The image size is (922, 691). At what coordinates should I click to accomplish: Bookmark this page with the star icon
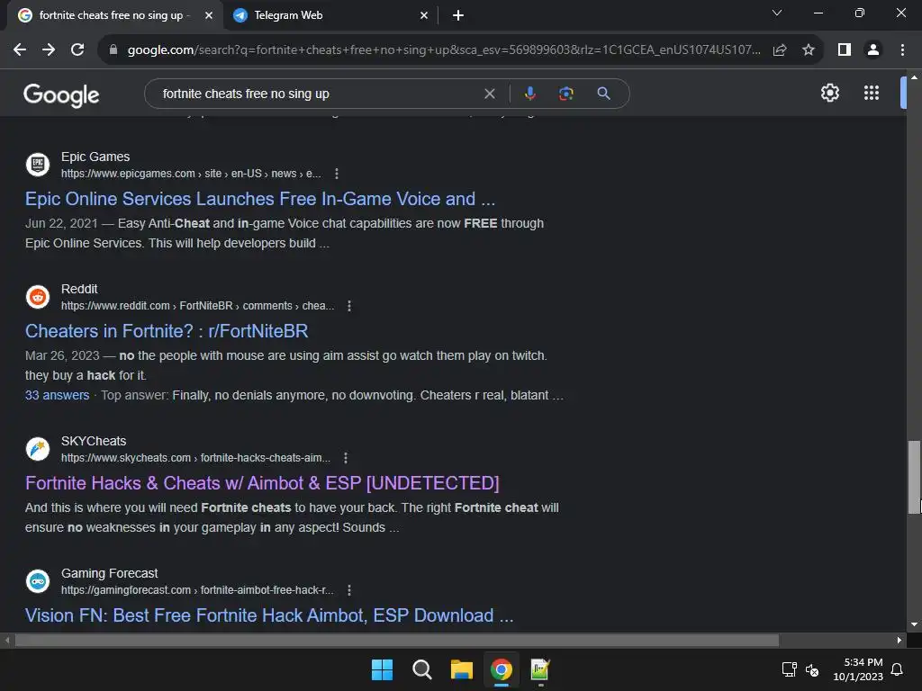click(809, 50)
